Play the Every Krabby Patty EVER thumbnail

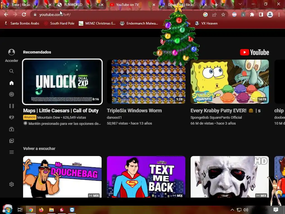tap(230, 82)
